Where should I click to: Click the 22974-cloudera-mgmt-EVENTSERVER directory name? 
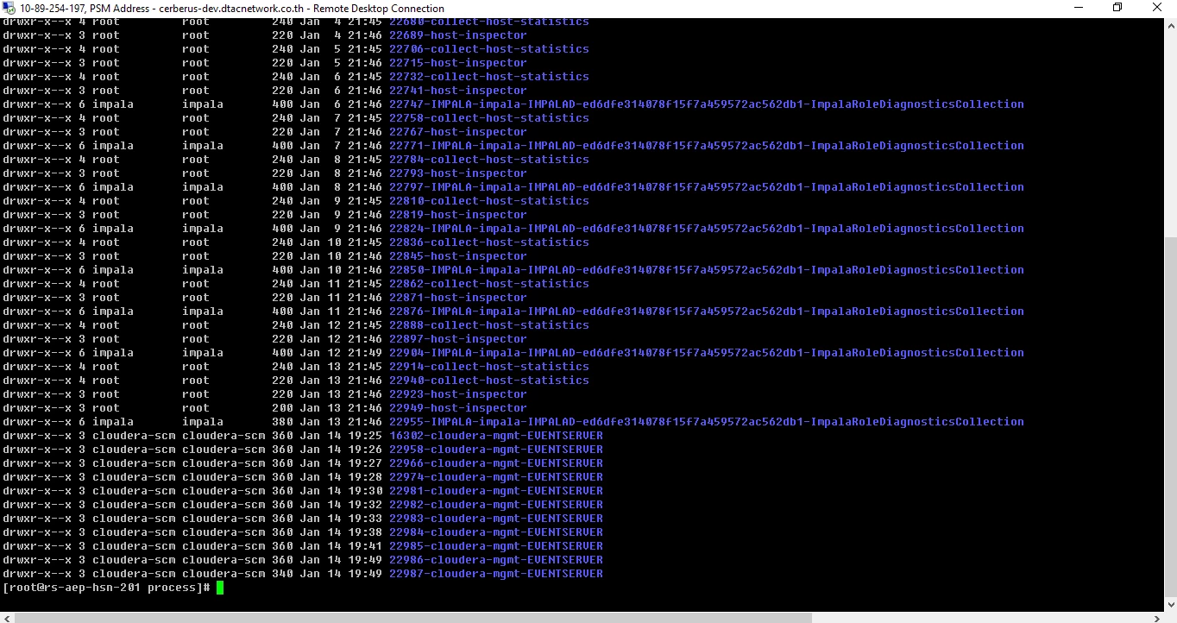(496, 477)
